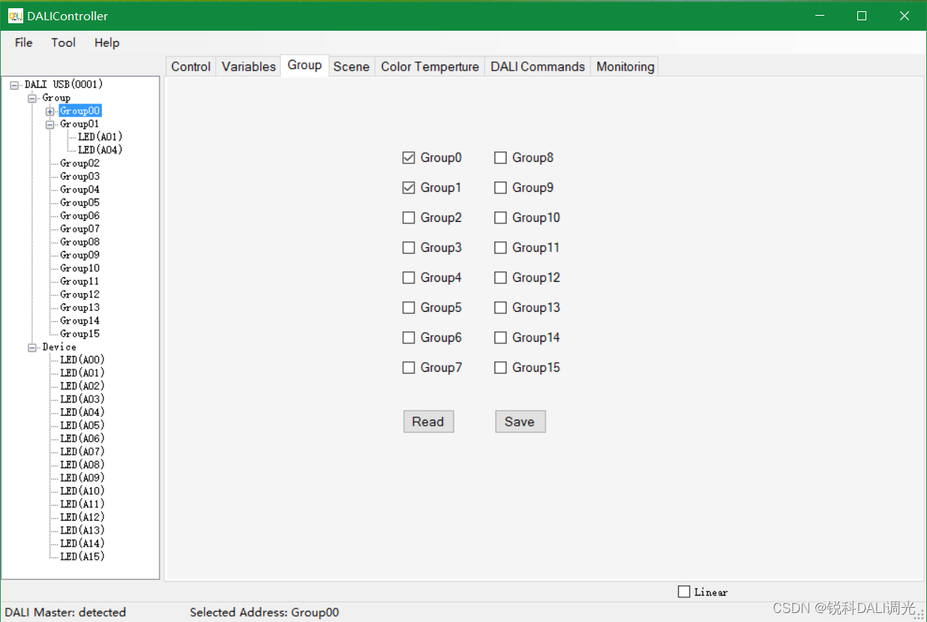Select LED(A05) under Device
927x622 pixels.
82,426
